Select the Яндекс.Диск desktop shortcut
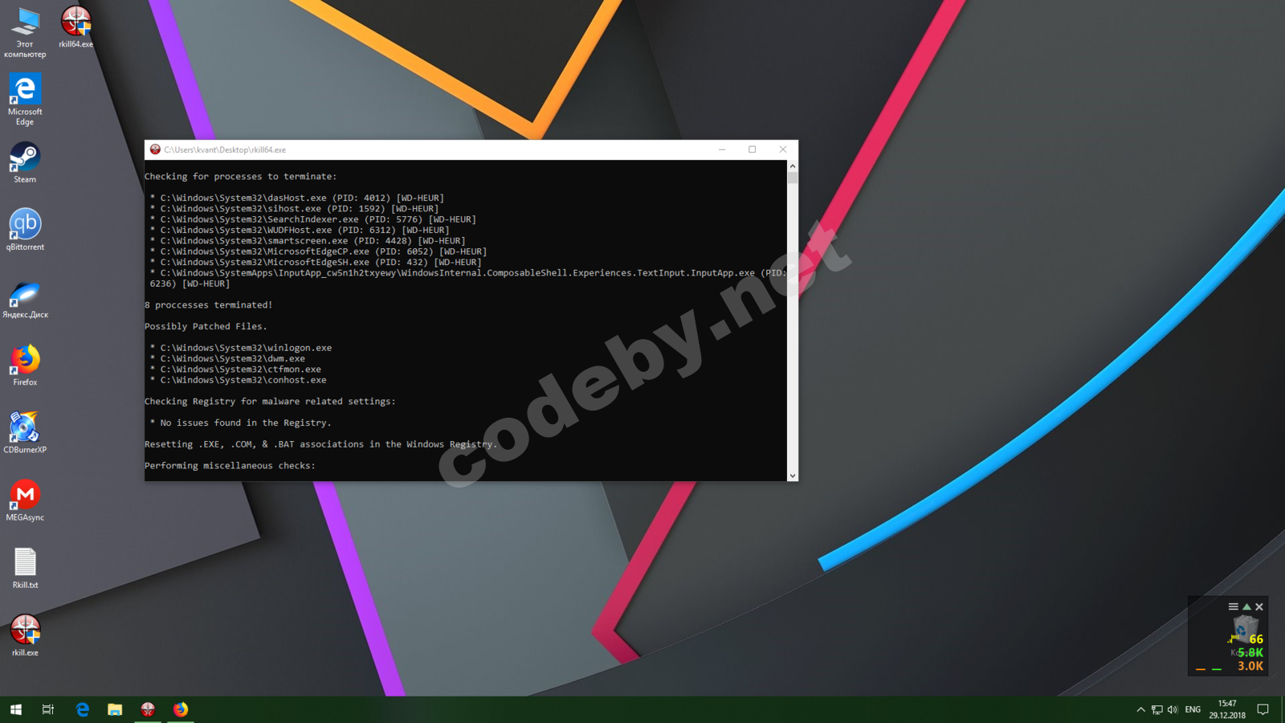Screen dimensions: 1285x723 pyautogui.click(x=25, y=298)
